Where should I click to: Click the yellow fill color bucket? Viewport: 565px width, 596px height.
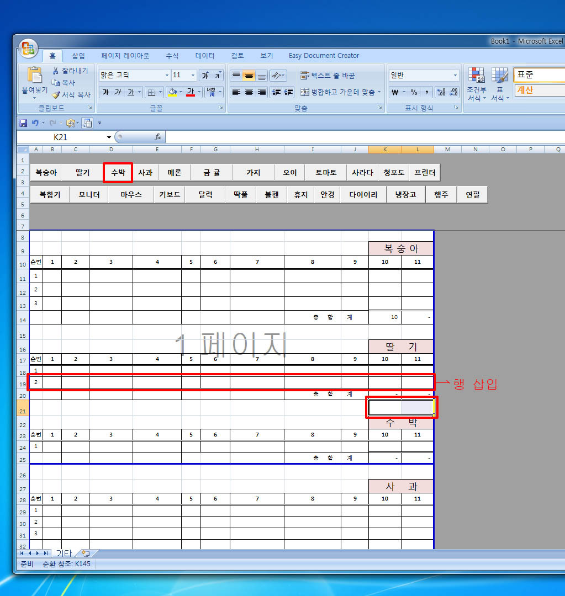point(172,92)
